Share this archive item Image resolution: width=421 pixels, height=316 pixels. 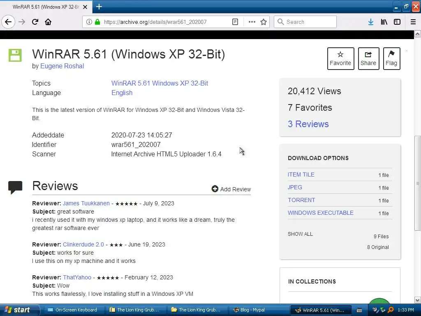click(368, 58)
